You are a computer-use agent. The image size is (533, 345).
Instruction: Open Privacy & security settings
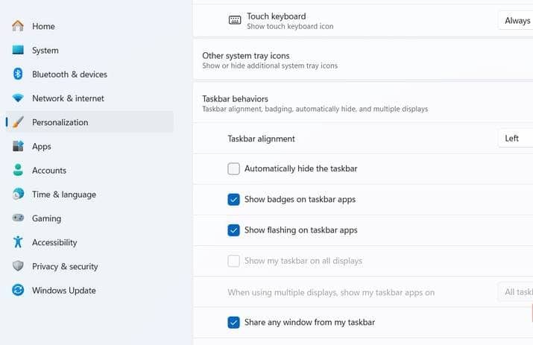[89, 266]
